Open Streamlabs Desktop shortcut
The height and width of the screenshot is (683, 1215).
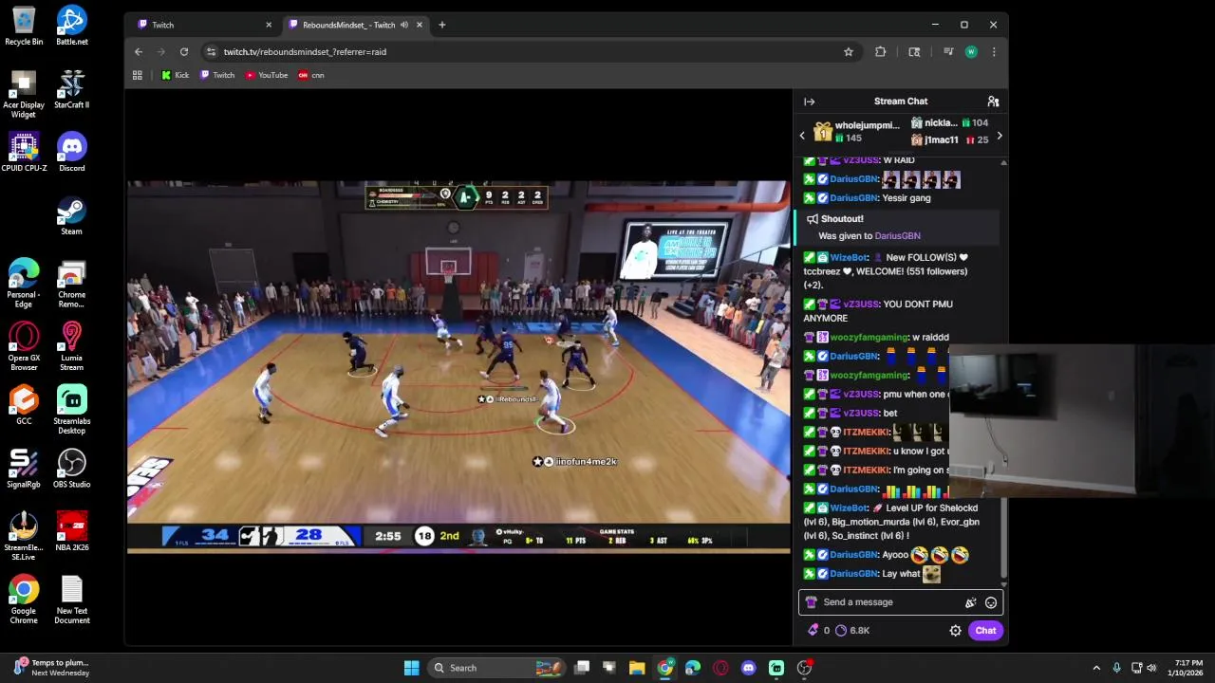coord(72,410)
